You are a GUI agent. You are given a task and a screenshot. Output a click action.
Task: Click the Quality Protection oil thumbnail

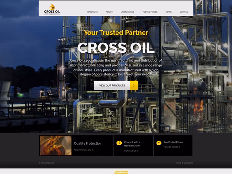pyautogui.click(x=56, y=145)
